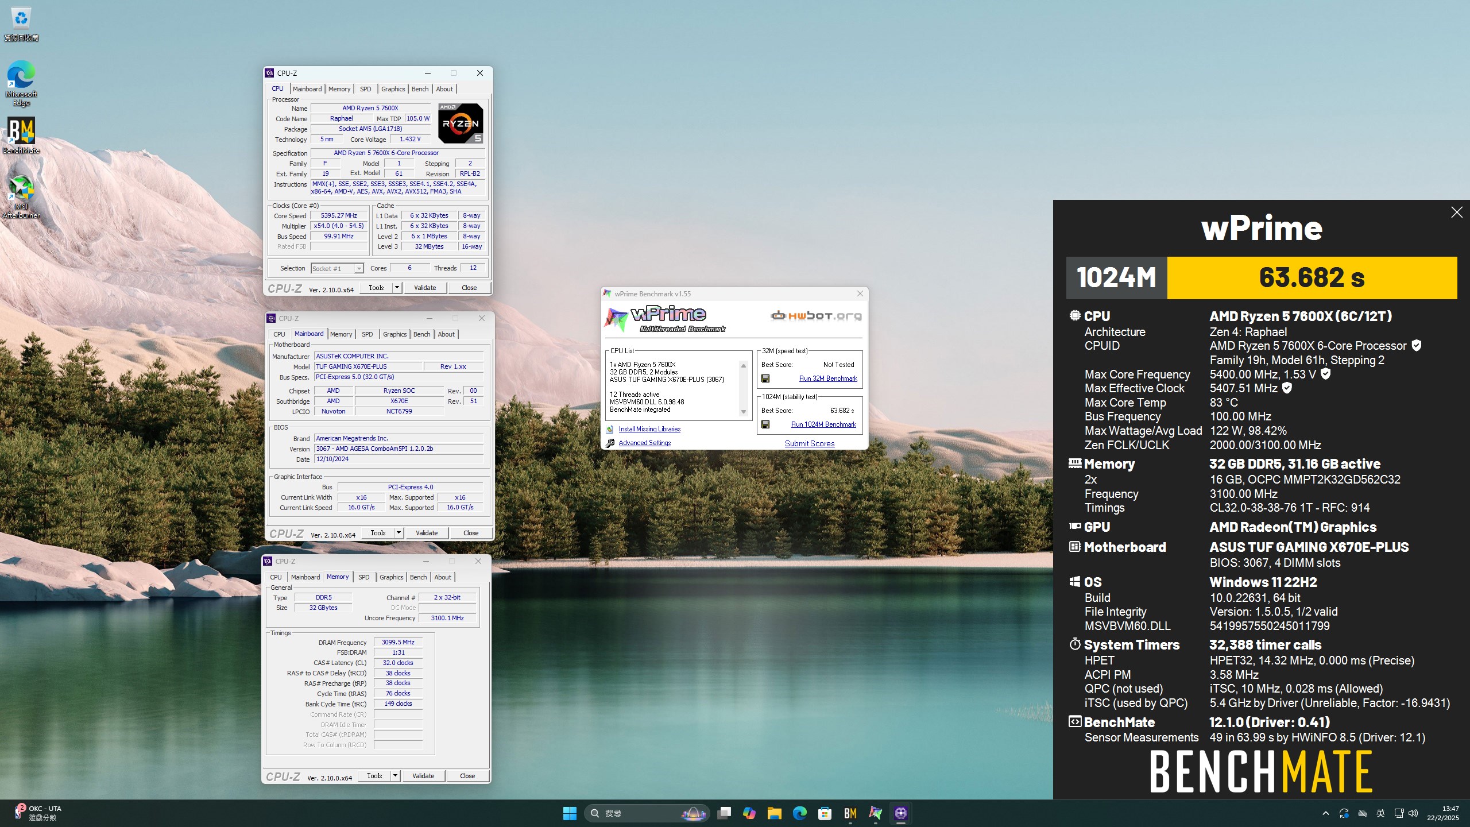The width and height of the screenshot is (1470, 827).
Task: Select CPU tab in Mainboard CPU-Z window
Action: coord(279,334)
